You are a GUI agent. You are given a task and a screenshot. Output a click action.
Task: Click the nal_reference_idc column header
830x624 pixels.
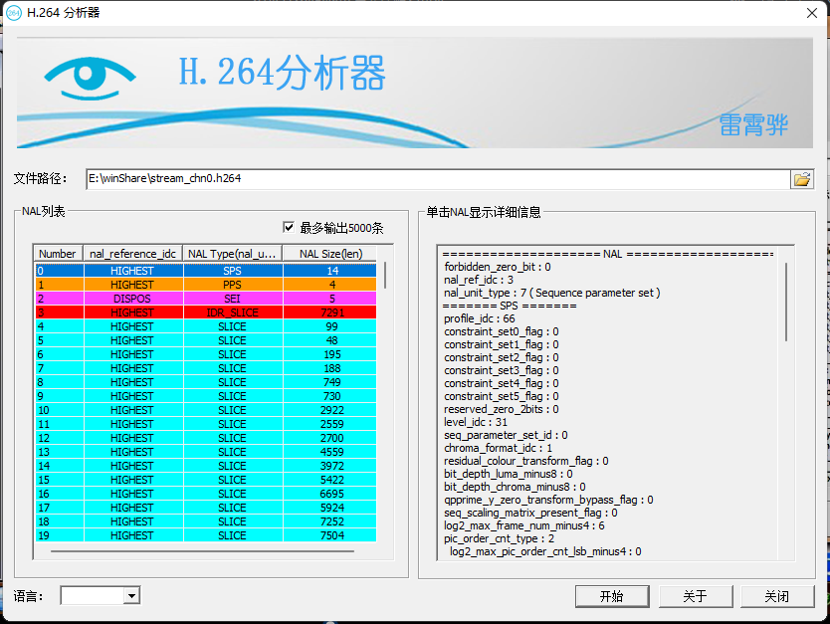(x=131, y=253)
